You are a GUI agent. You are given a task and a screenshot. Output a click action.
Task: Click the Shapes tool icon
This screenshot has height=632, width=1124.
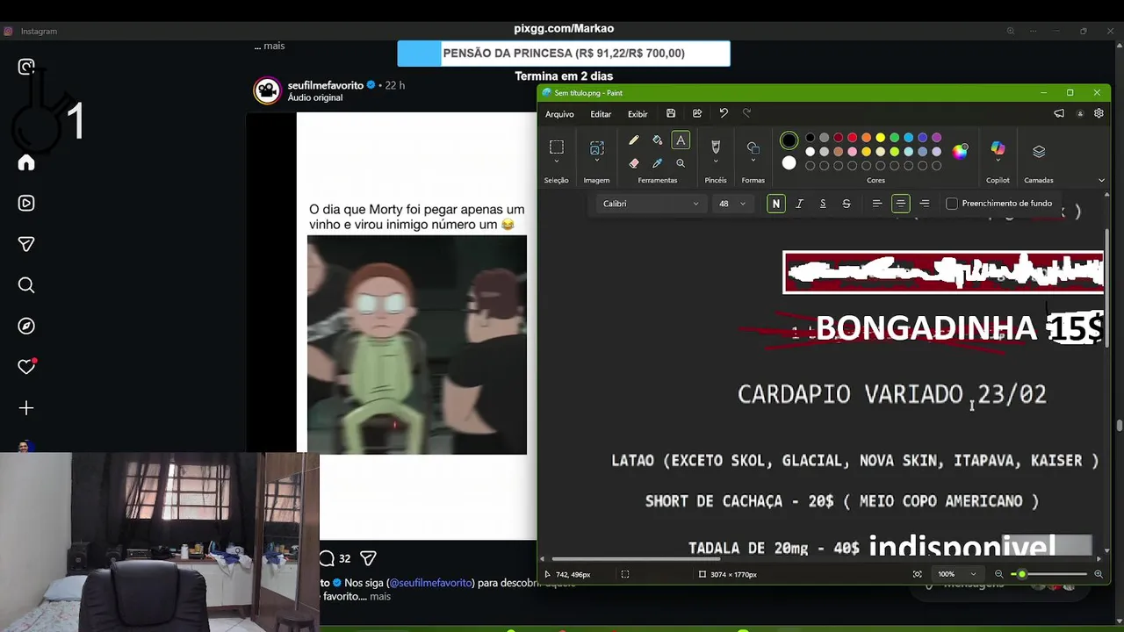(x=753, y=147)
